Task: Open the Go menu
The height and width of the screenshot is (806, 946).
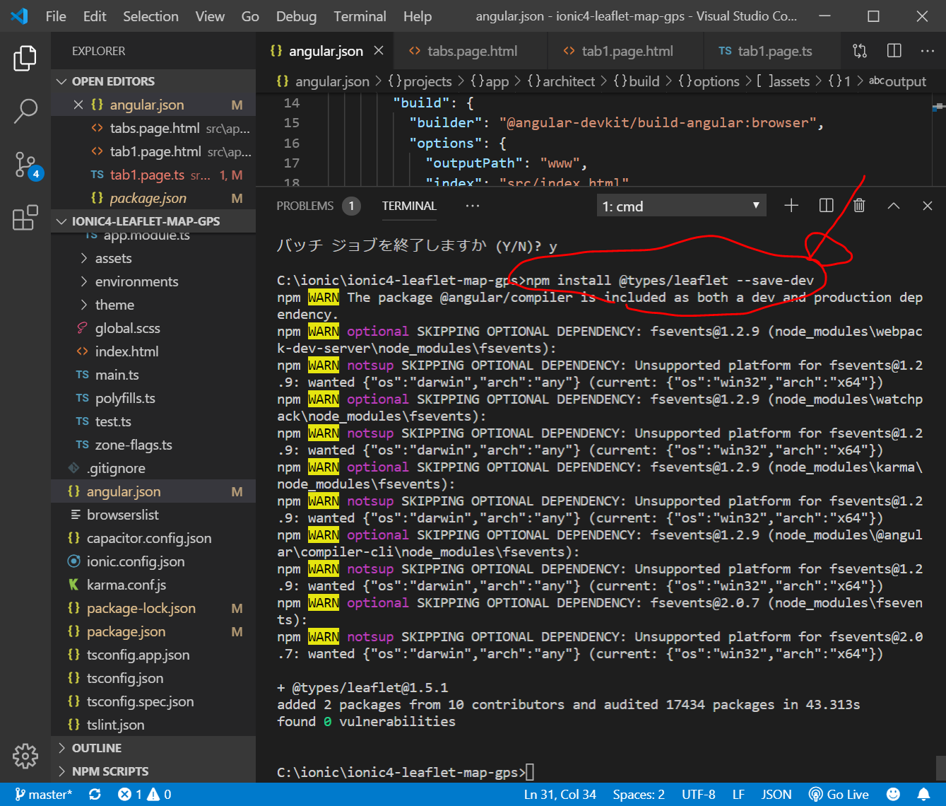Action: coord(250,16)
